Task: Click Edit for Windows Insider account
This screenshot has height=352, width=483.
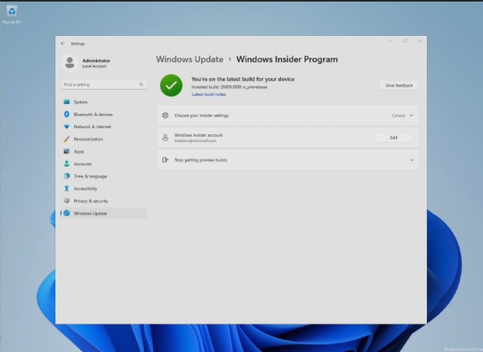Action: pos(394,137)
